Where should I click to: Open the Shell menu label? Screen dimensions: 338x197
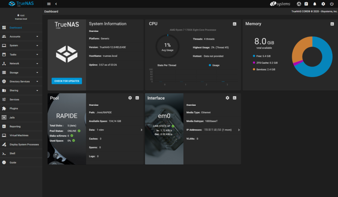click(x=12, y=153)
